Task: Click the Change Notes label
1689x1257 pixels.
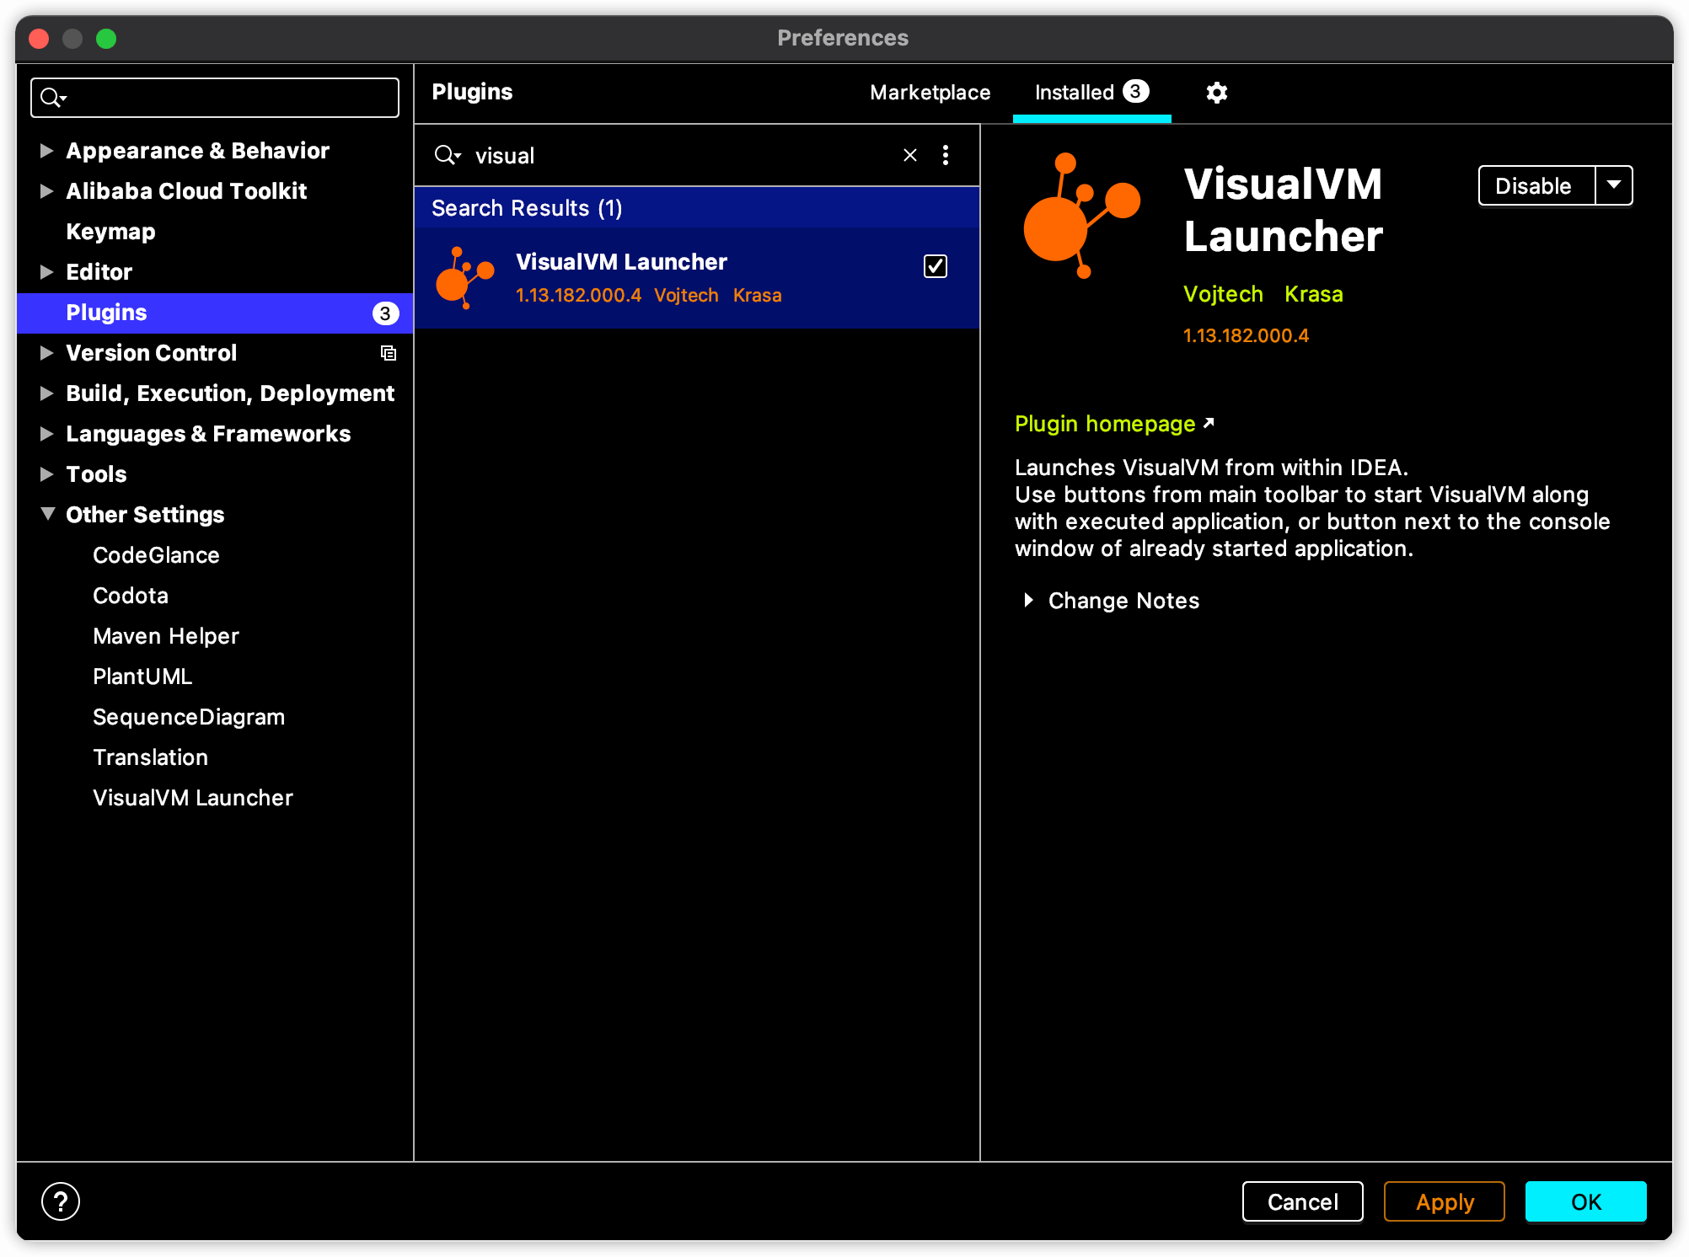Action: (1123, 601)
